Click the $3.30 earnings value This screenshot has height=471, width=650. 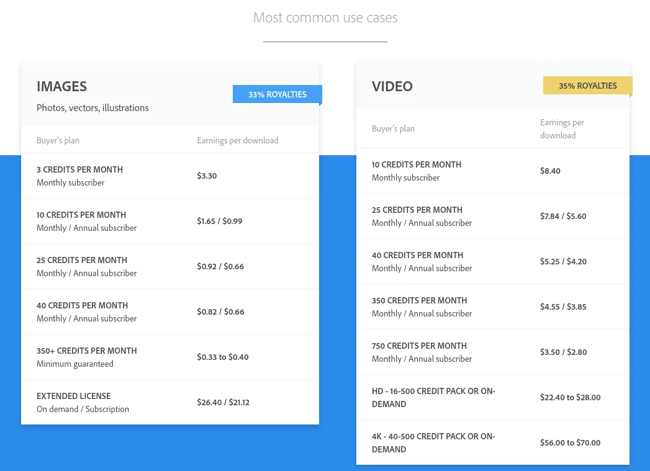(207, 176)
